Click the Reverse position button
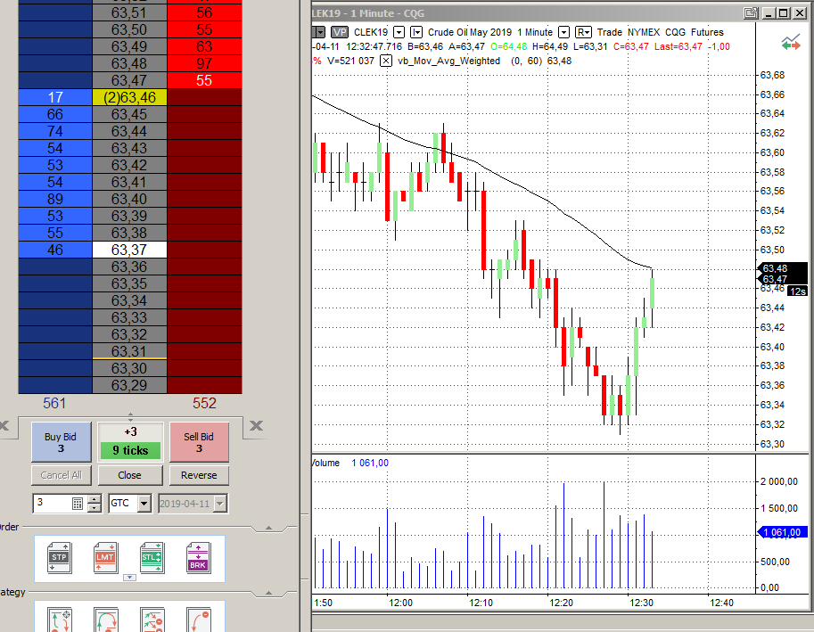The width and height of the screenshot is (814, 632). click(199, 475)
